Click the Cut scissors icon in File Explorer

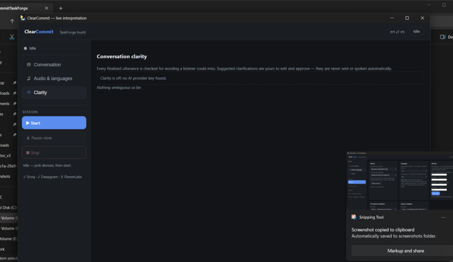[x=12, y=37]
